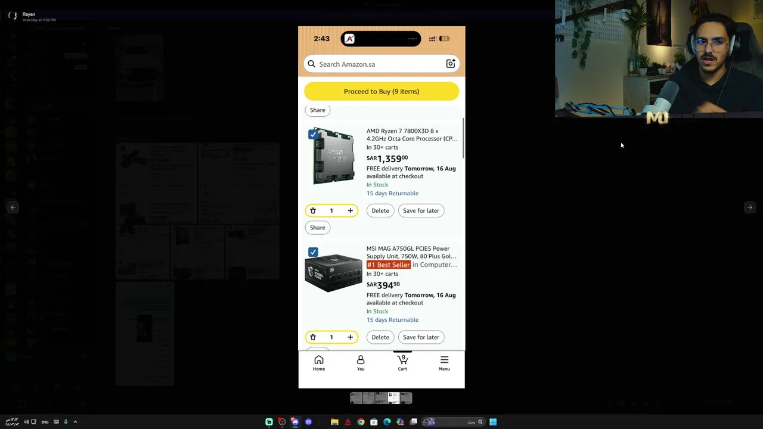
Task: Open Google Chrome from taskbar
Action: tap(361, 422)
